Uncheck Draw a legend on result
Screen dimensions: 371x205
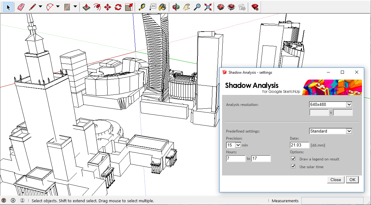[x=293, y=158]
